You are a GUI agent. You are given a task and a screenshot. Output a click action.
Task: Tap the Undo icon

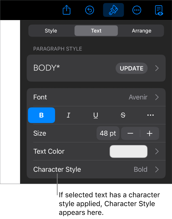(x=90, y=10)
